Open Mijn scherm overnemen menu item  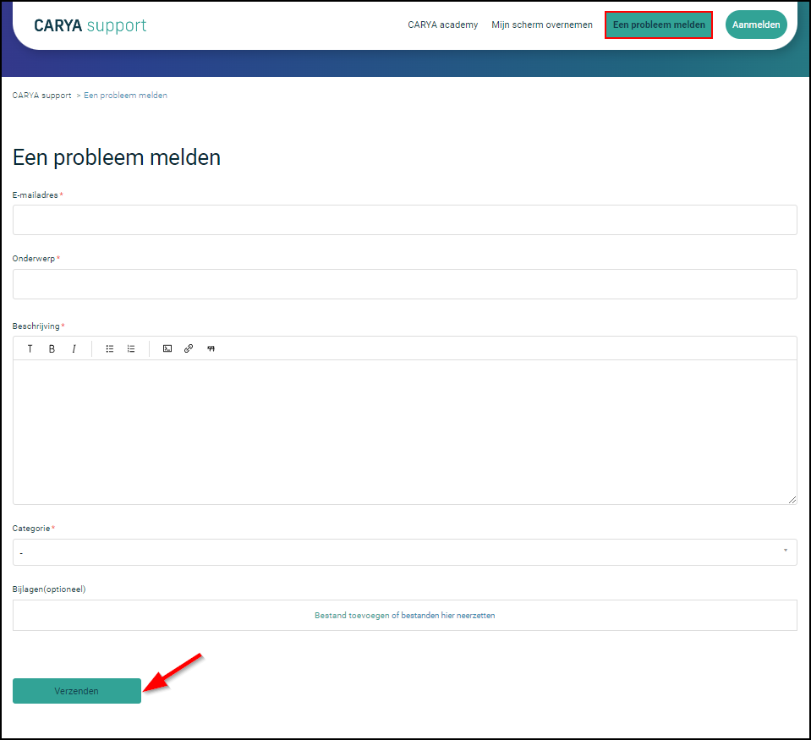click(x=542, y=25)
